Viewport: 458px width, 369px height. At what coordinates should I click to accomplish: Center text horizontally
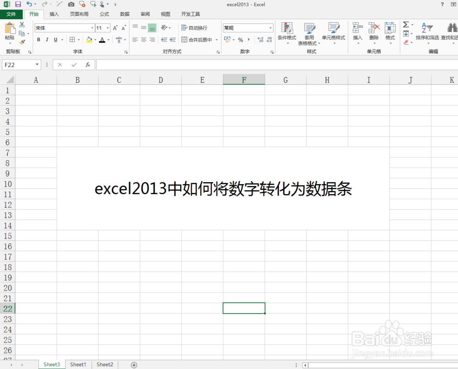coord(144,40)
